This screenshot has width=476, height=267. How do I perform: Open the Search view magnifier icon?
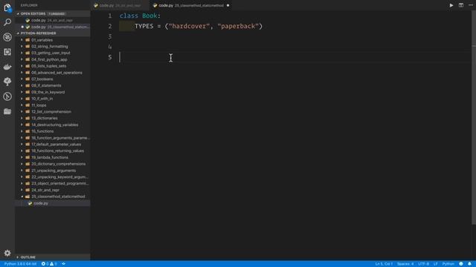point(7,22)
